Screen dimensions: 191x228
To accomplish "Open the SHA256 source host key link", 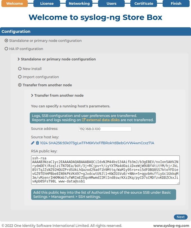I will pos(97,143).
